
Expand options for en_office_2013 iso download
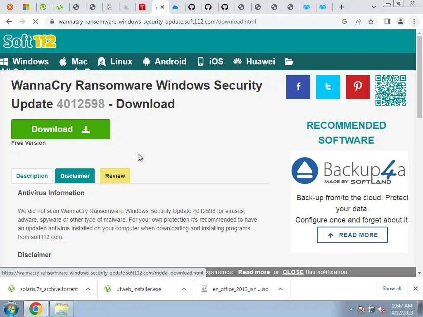click(x=280, y=289)
